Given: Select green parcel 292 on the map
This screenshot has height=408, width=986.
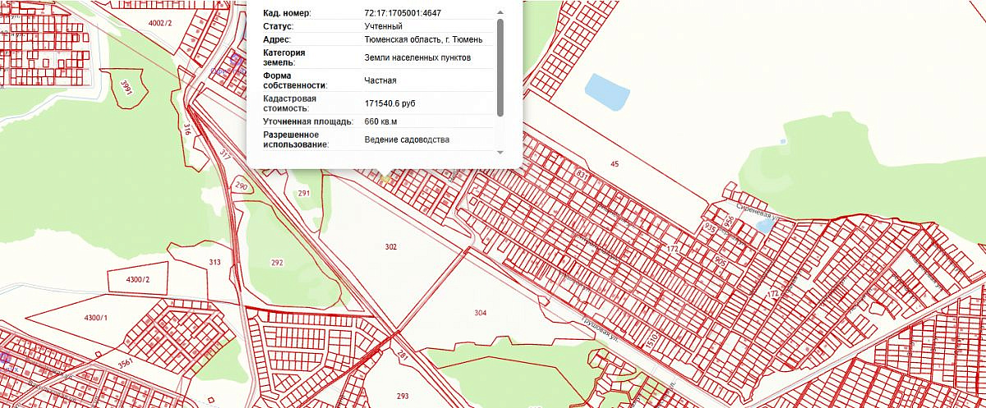Looking at the screenshot, I should click(x=277, y=263).
